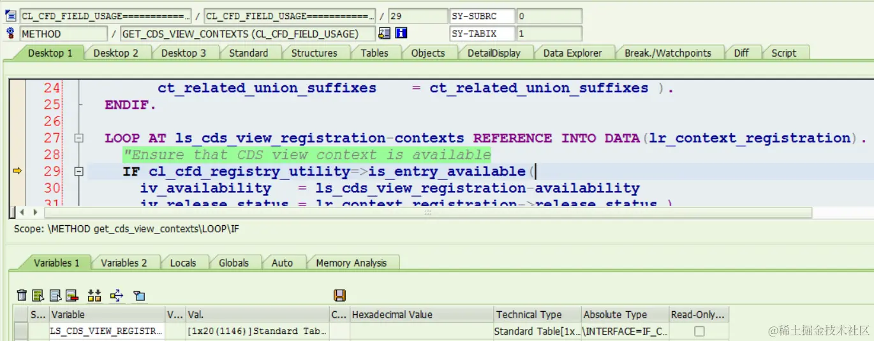Screen dimensions: 874x341
Task: Switch to the Desktop 1 tab
Action: click(50, 53)
